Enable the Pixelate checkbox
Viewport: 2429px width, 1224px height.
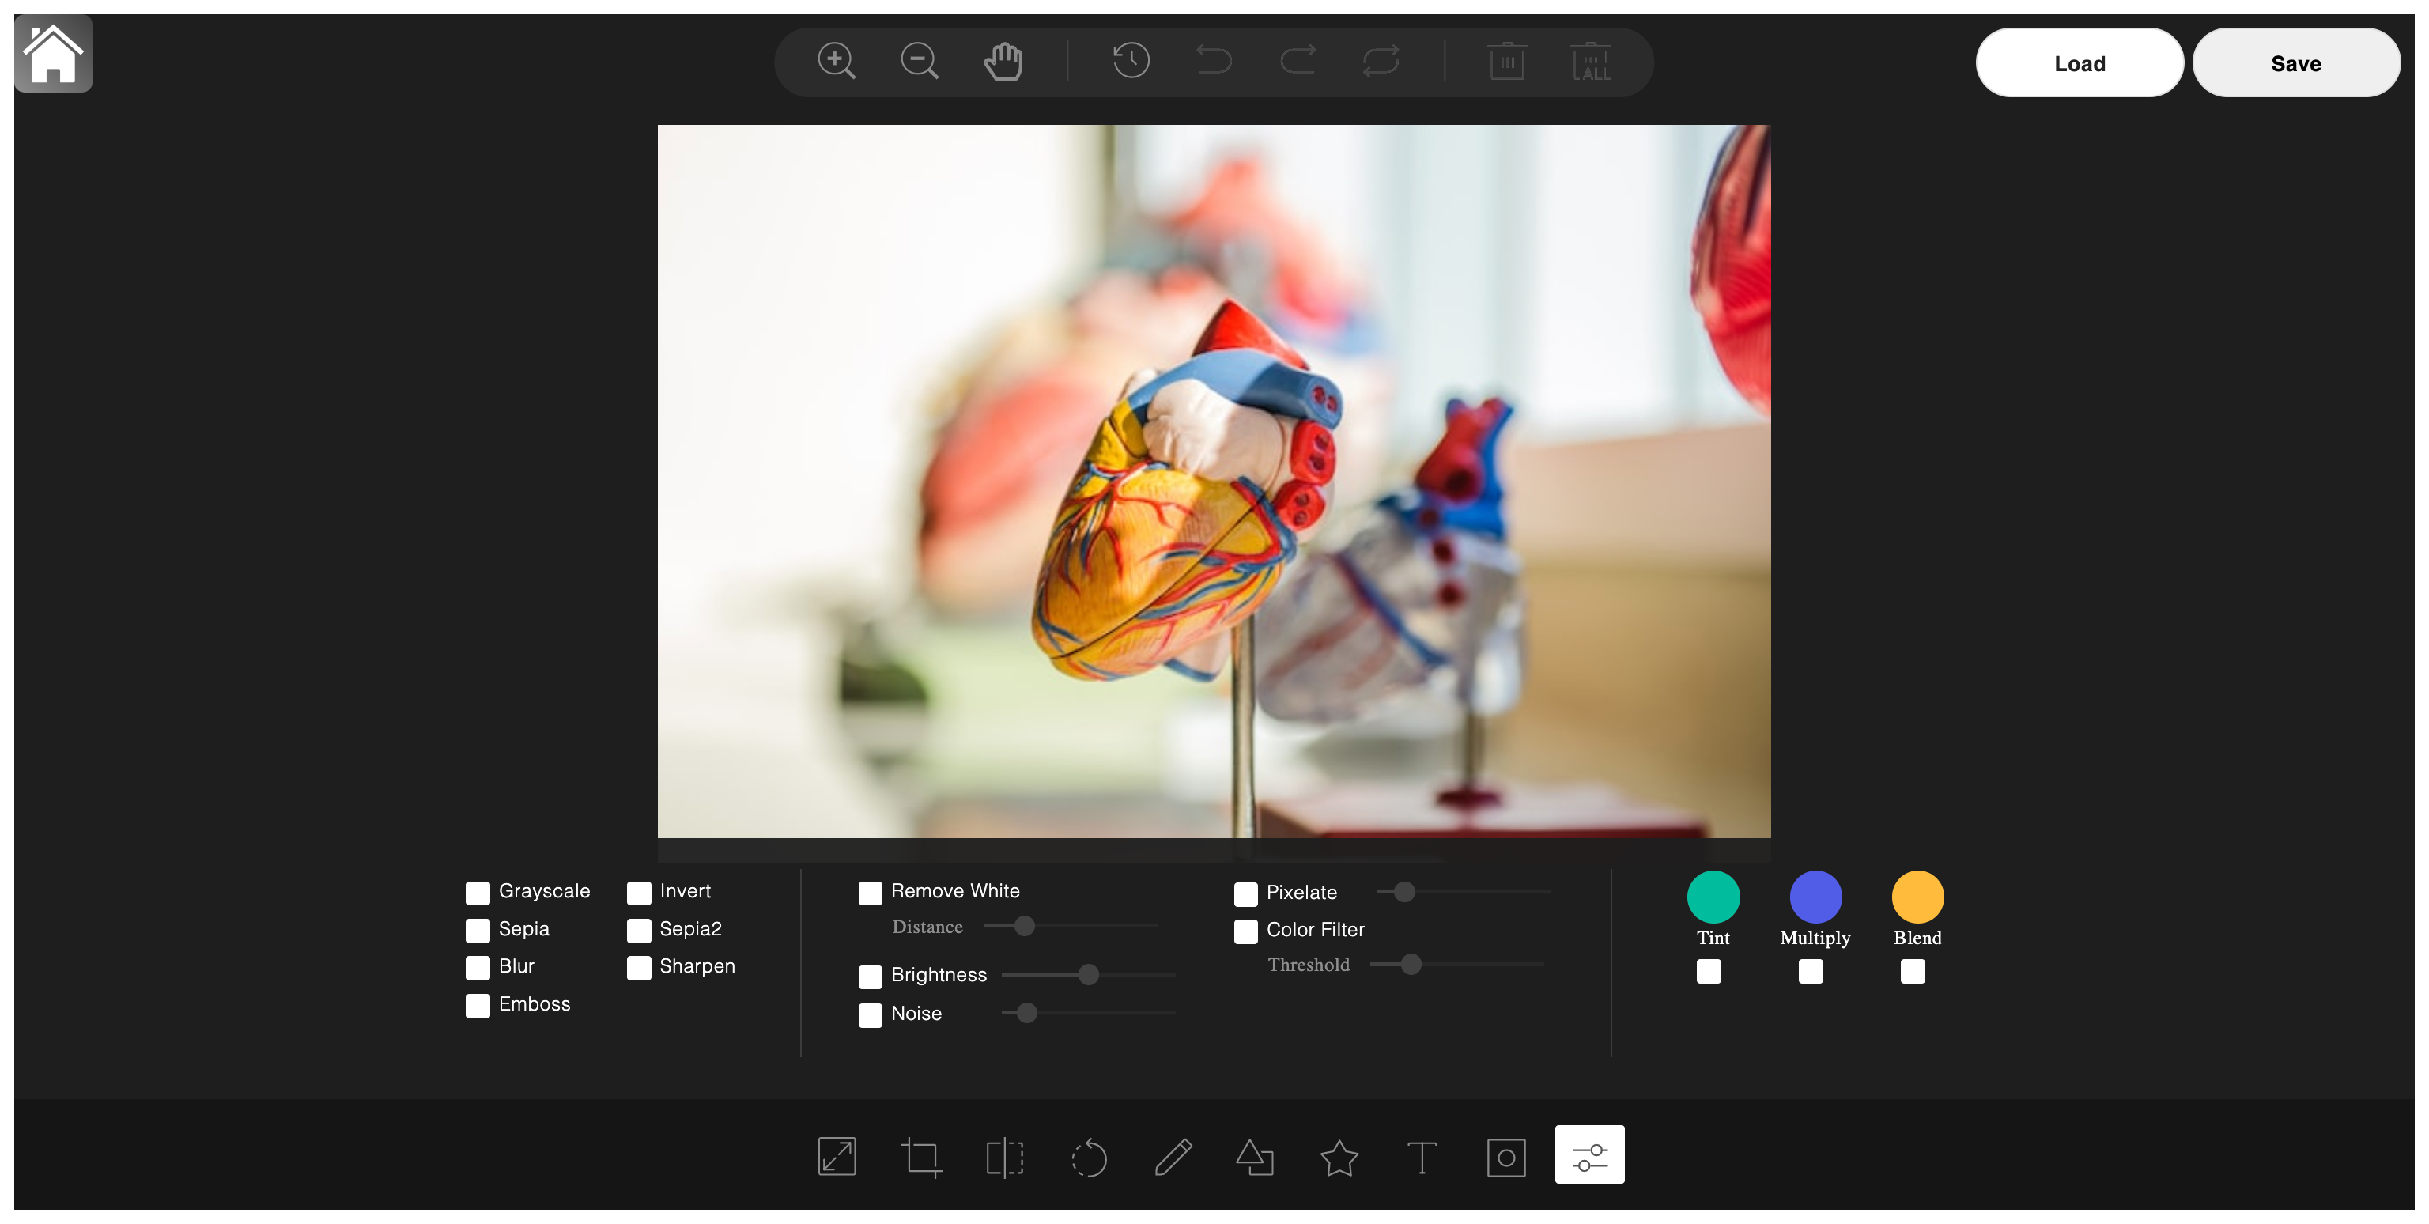[1245, 893]
